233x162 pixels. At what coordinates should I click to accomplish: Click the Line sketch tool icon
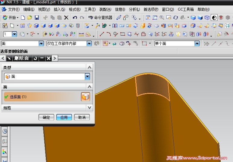coord(102,34)
